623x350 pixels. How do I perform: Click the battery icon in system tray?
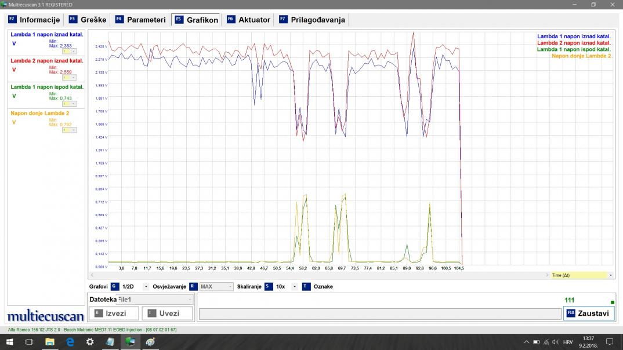[x=537, y=342]
